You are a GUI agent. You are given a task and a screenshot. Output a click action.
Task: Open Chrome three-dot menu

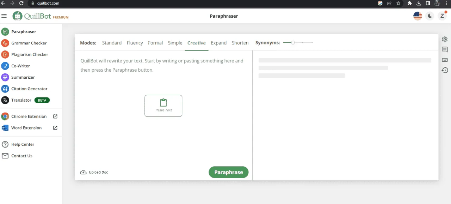coord(447,3)
